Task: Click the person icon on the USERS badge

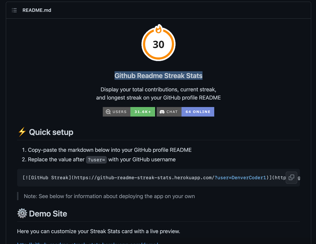Action: (x=108, y=111)
